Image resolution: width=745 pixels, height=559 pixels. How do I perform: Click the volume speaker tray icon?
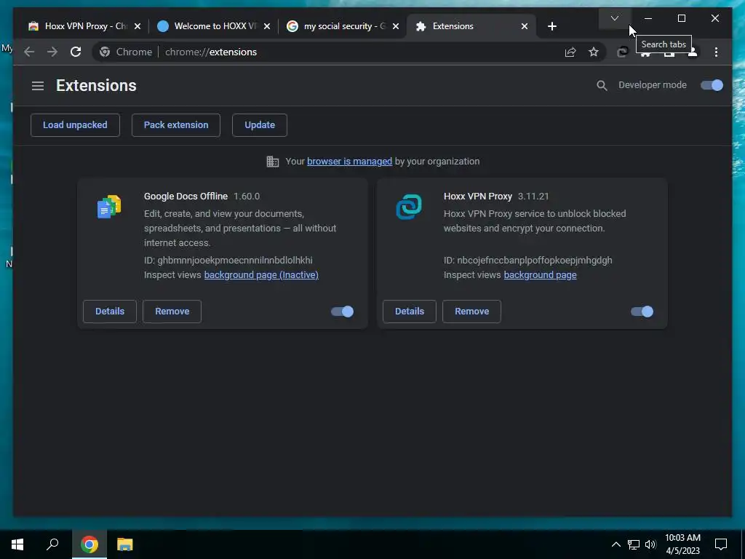coord(650,544)
